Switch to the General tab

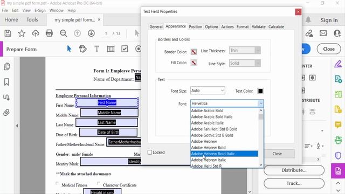coord(156,26)
